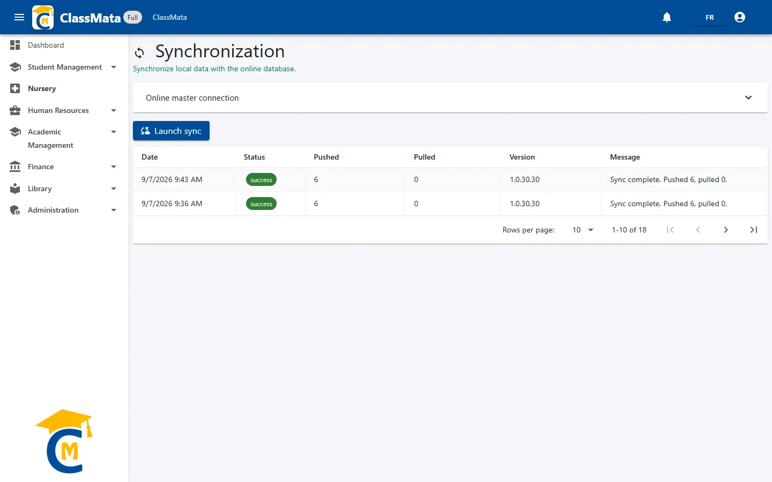Screen dimensions: 772x482
Task: Click the Pulled column header
Action: click(425, 157)
